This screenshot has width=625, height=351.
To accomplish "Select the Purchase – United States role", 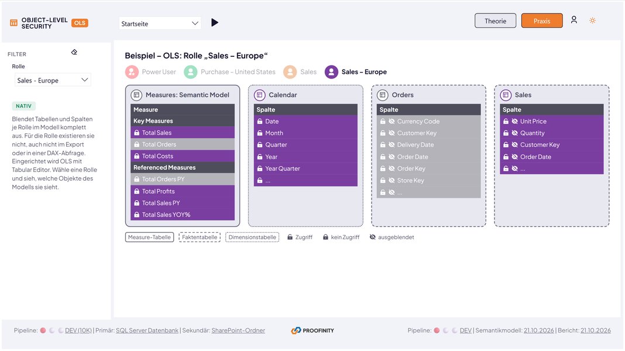I will coord(229,72).
